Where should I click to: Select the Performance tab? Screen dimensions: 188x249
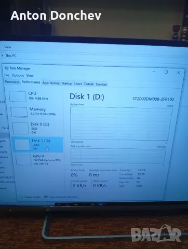(x=31, y=82)
